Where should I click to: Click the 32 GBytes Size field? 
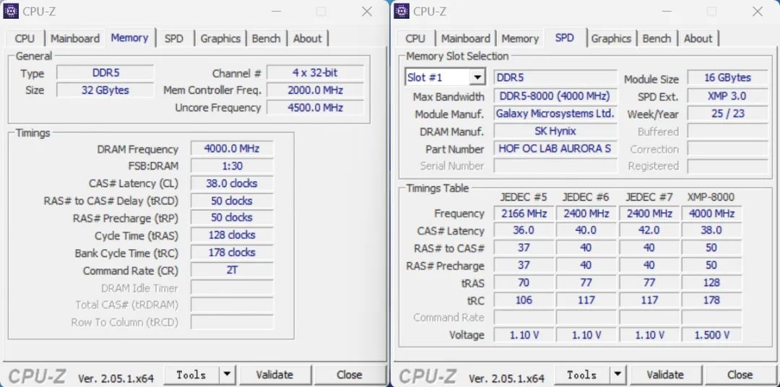point(105,90)
